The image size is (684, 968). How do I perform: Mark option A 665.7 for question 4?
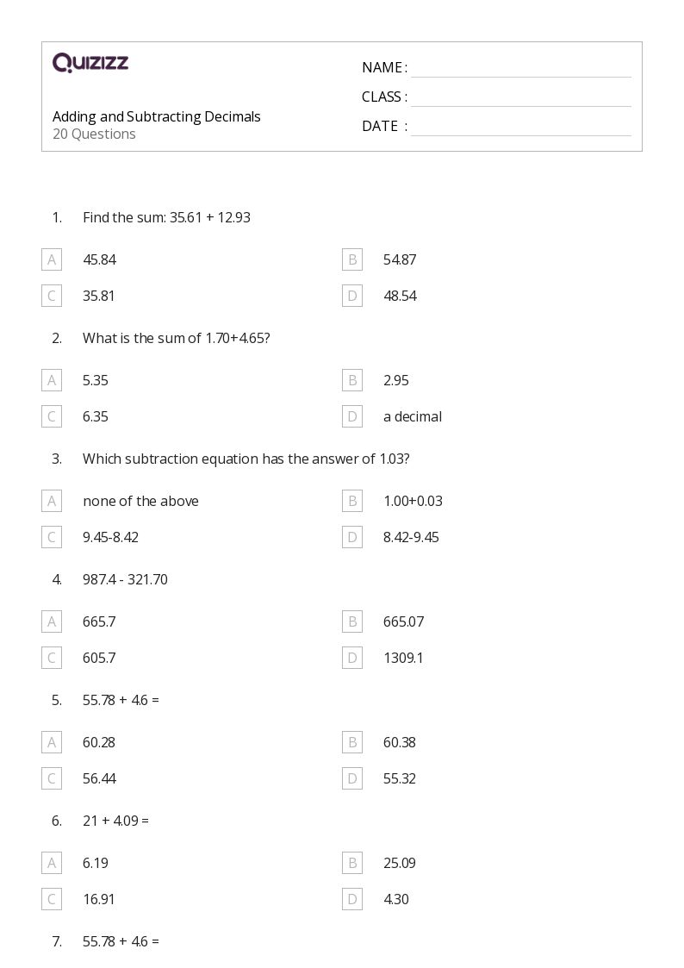coord(52,621)
